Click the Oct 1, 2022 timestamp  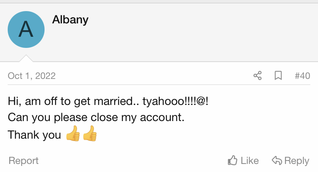tap(31, 76)
